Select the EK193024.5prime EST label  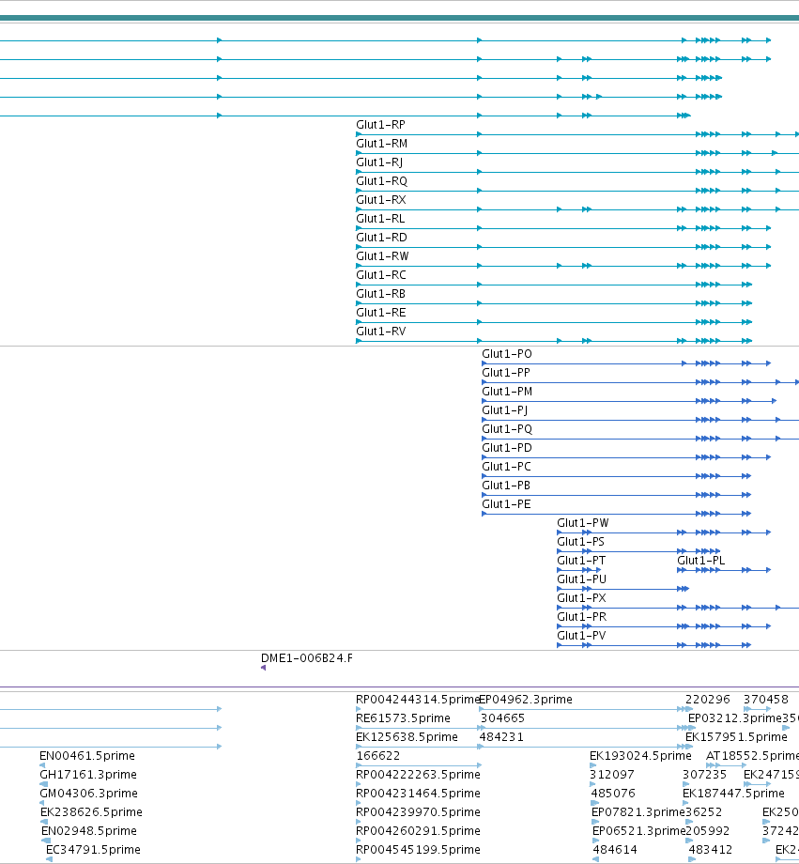tap(640, 755)
